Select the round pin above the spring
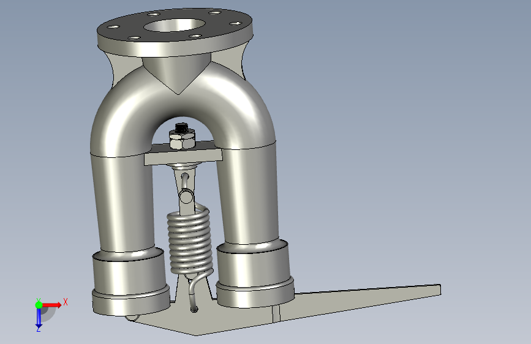This screenshot has width=531, height=344. click(186, 196)
